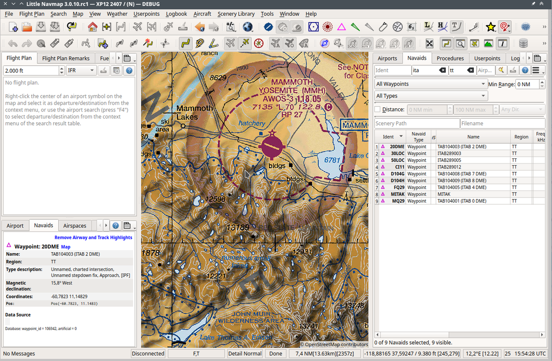Create a new flight plan
Screen dimensions: 552x361
click(x=13, y=27)
